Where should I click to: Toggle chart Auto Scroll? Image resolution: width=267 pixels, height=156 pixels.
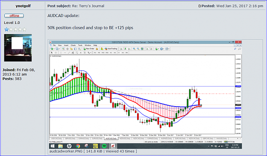click(147, 49)
